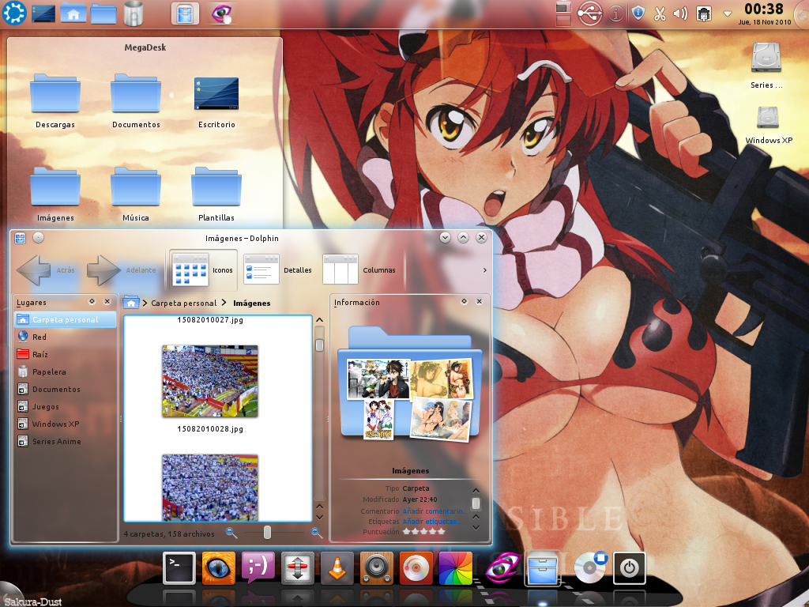Image resolution: width=809 pixels, height=607 pixels.
Task: Open the Series drive desktop icon
Action: (766, 65)
